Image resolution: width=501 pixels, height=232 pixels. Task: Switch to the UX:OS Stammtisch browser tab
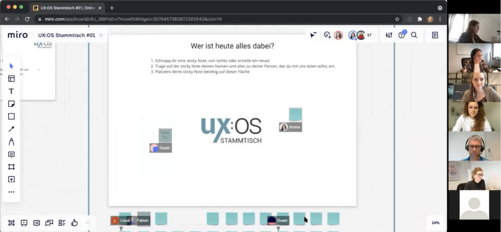pos(67,8)
